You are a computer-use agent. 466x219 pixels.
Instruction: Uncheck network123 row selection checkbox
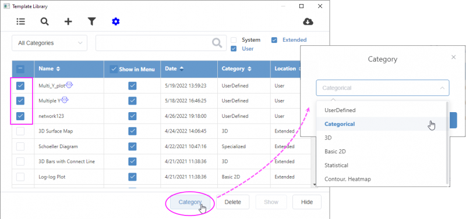tap(20, 116)
